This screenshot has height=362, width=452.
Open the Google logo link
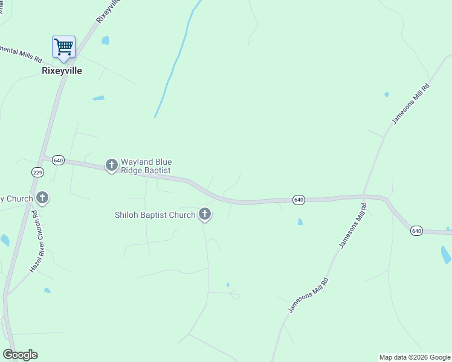(20, 355)
